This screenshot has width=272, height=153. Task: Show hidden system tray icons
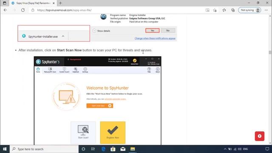(x=225, y=149)
